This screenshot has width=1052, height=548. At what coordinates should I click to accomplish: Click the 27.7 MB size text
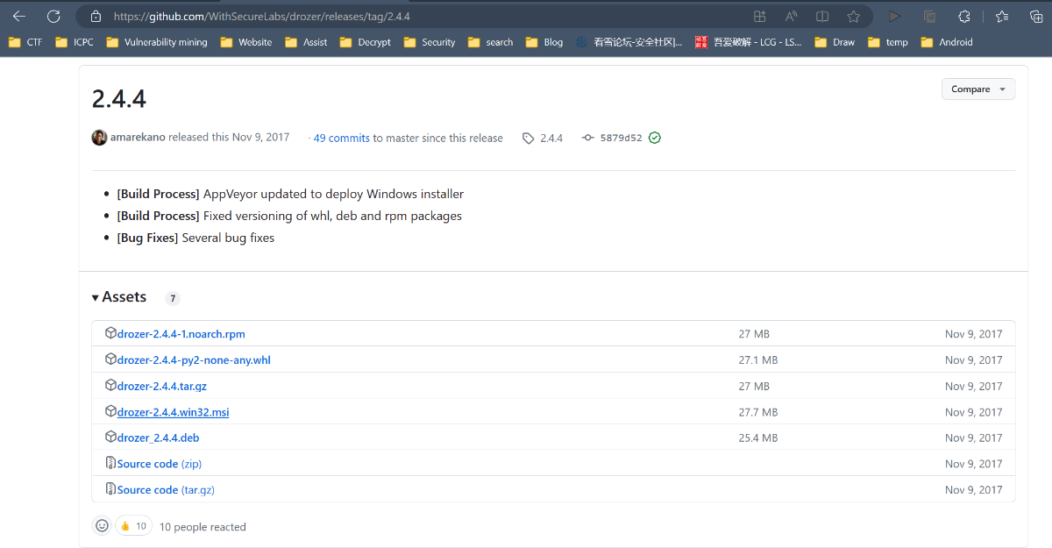click(758, 412)
